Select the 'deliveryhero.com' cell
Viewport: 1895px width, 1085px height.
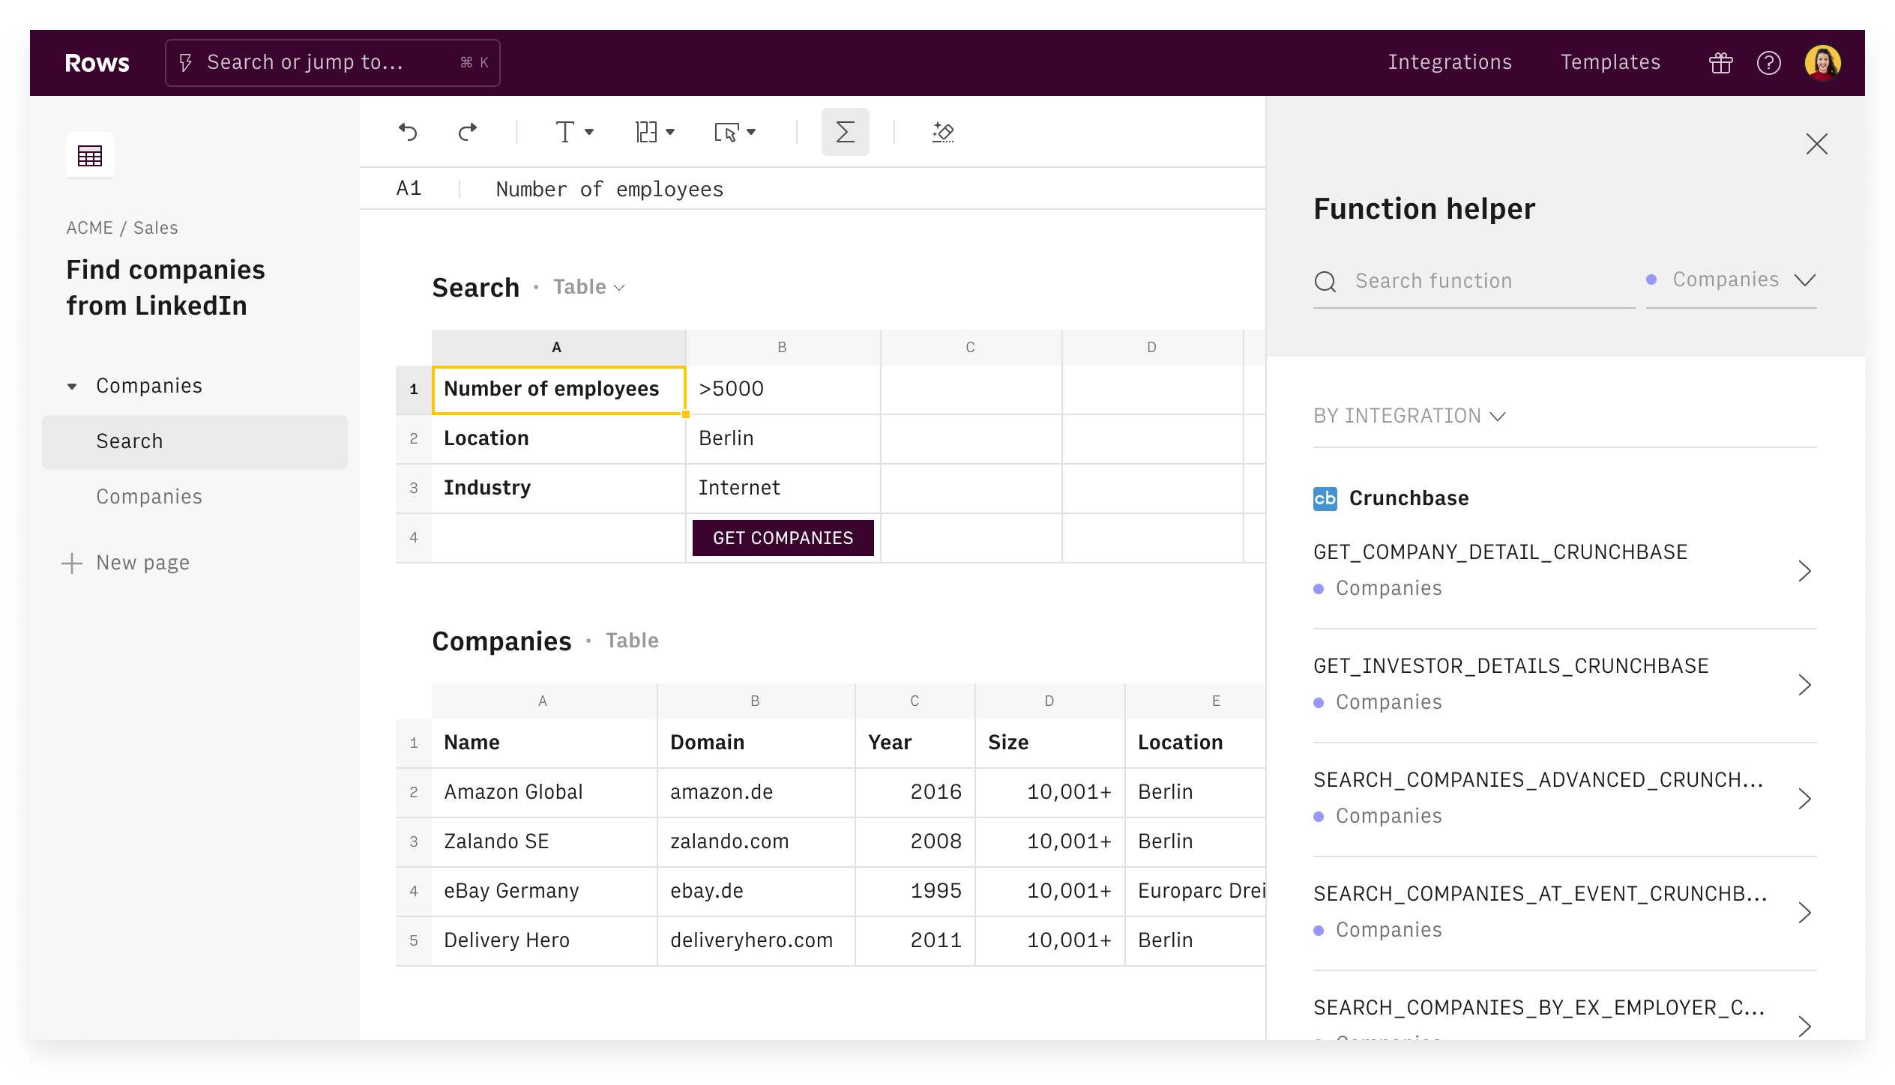756,941
